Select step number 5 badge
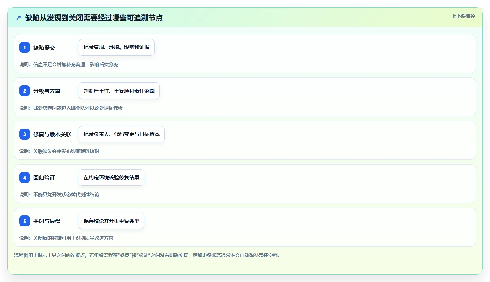 point(25,221)
